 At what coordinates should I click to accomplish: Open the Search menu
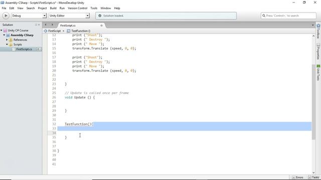31,8
